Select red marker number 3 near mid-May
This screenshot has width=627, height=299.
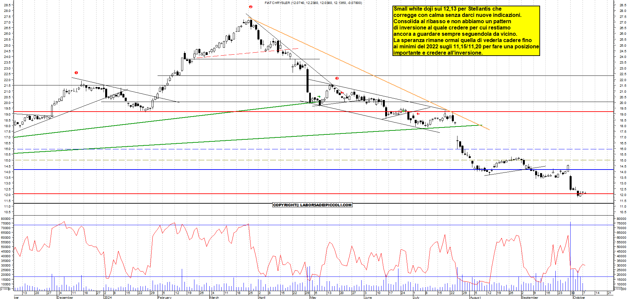point(337,78)
